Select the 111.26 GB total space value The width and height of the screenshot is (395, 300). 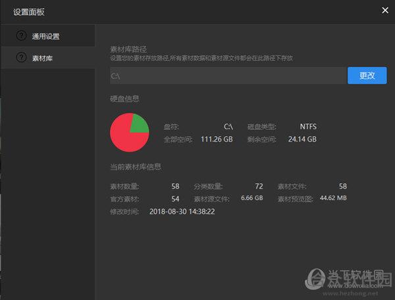(217, 139)
